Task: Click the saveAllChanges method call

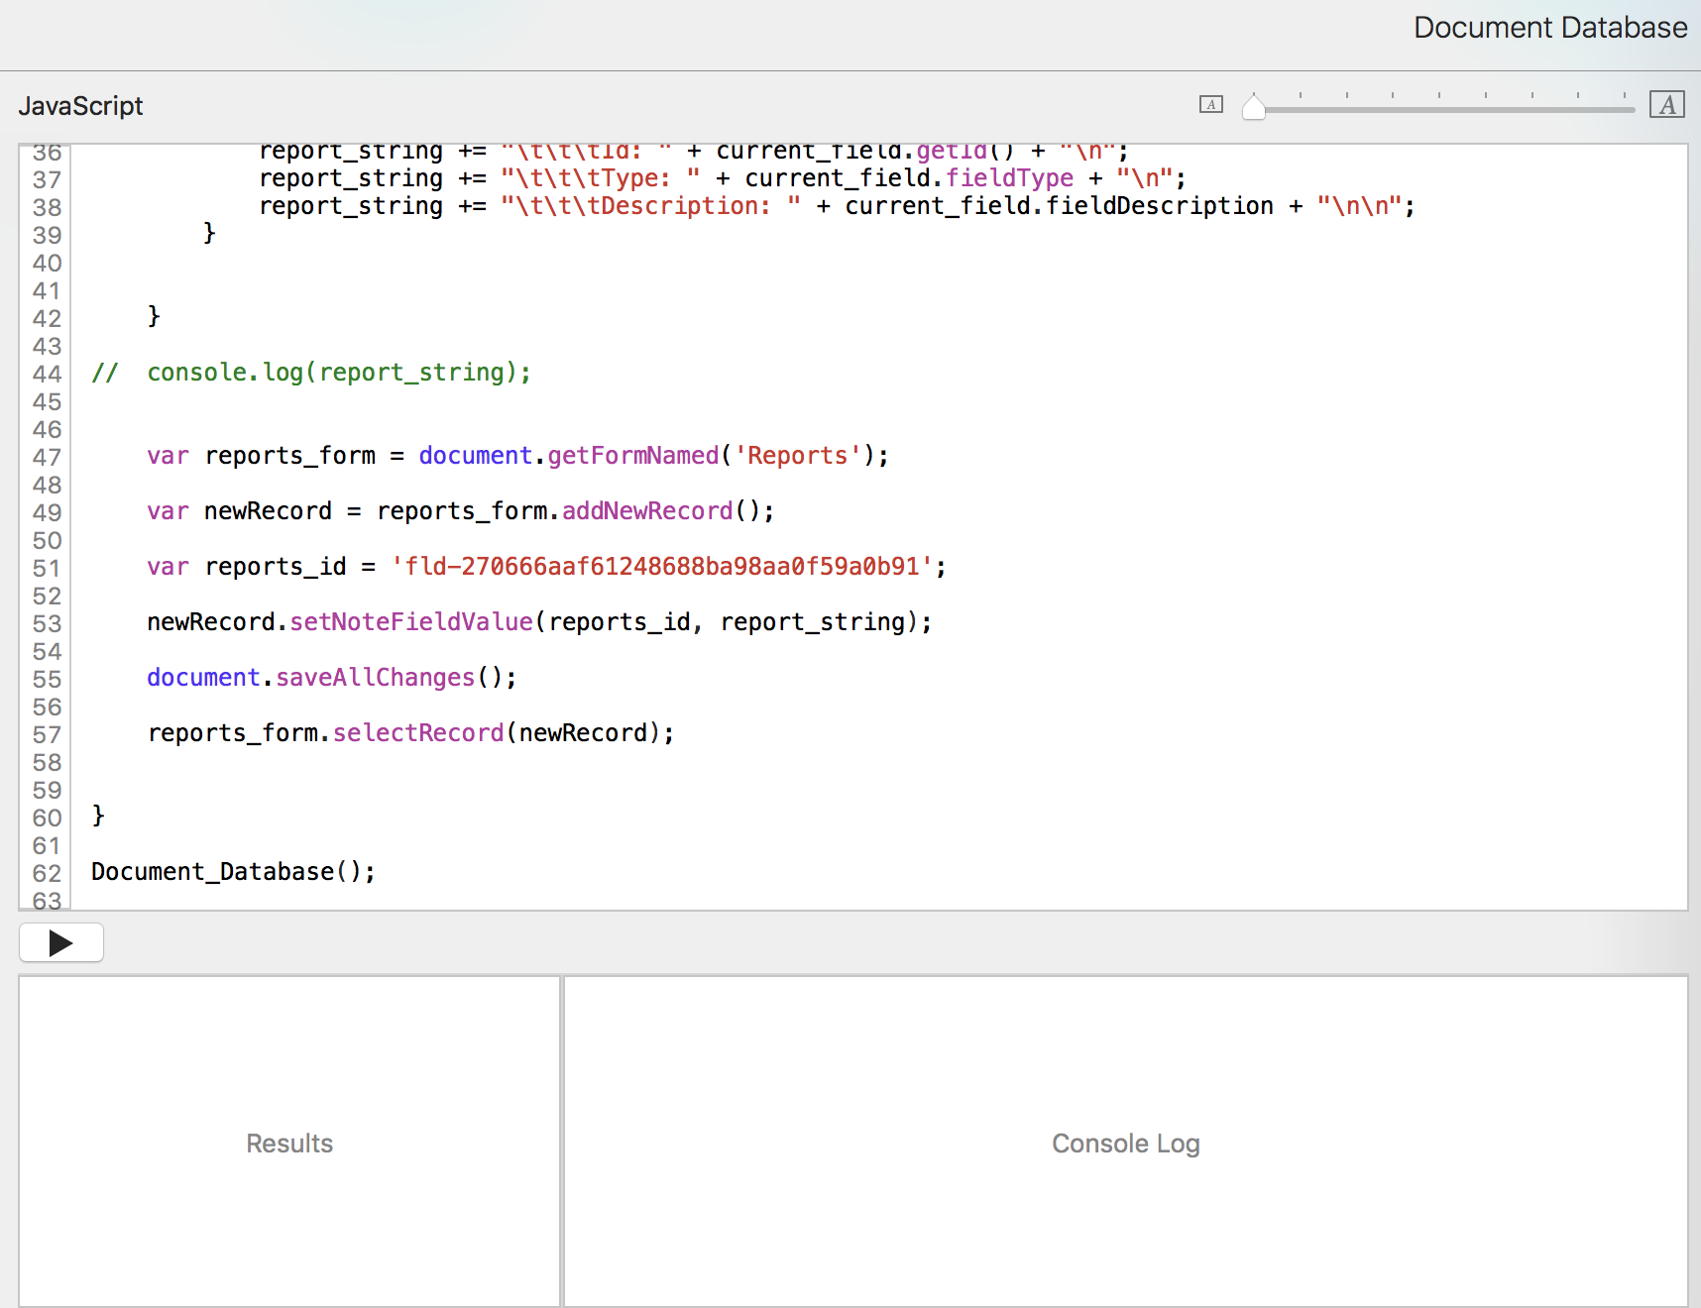Action: 375,678
